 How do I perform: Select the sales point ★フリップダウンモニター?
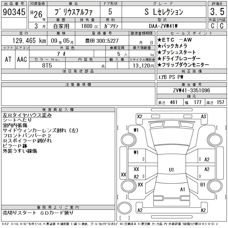(183, 65)
